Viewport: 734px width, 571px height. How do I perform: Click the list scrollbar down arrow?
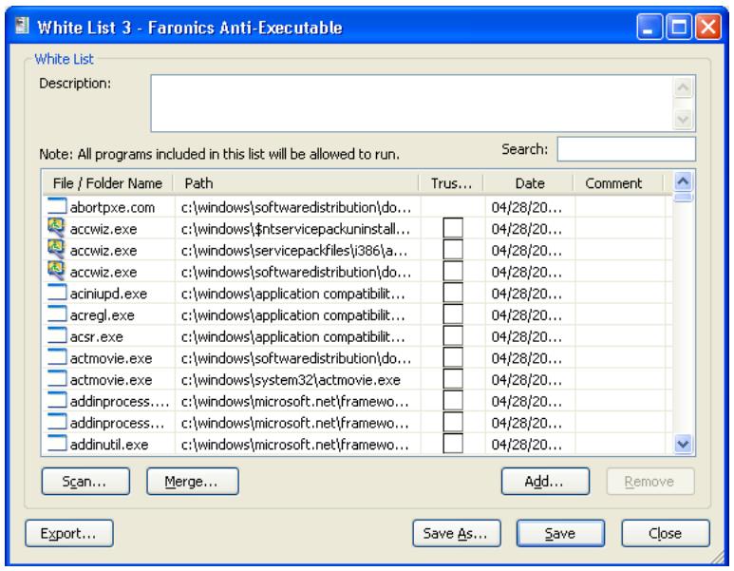[x=683, y=443]
